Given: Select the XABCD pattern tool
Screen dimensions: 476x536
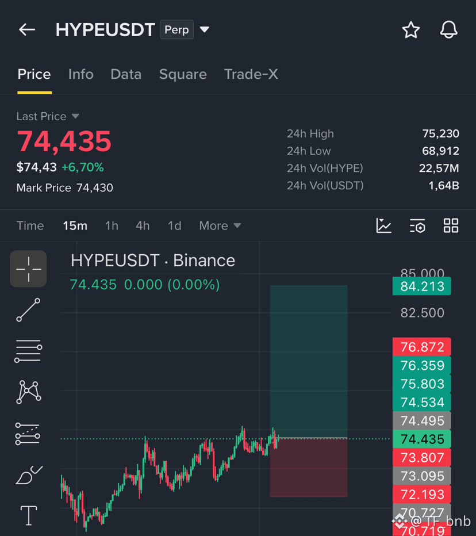Looking at the screenshot, I should [29, 392].
